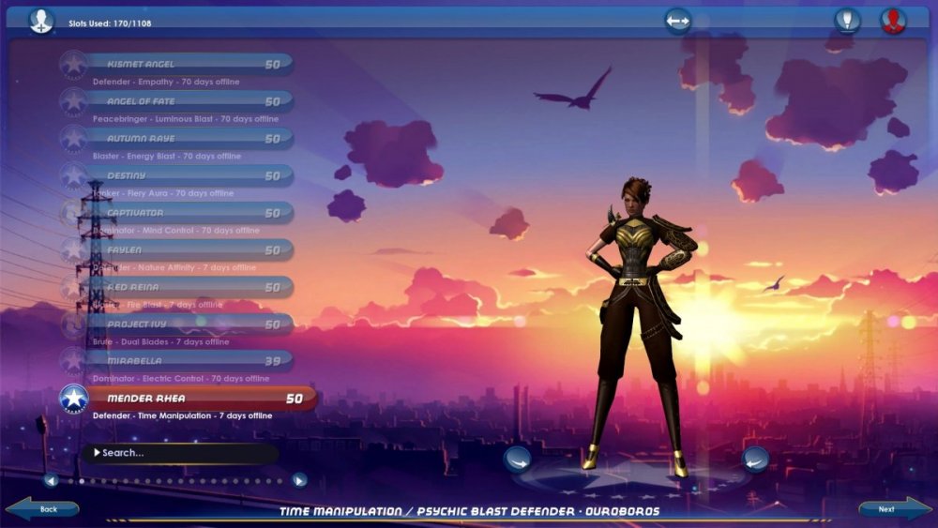This screenshot has width=938, height=528.
Task: Click the star icon beside Kismet Angel
Action: [73, 65]
